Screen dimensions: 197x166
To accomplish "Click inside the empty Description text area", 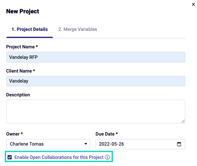I will tap(96, 111).
